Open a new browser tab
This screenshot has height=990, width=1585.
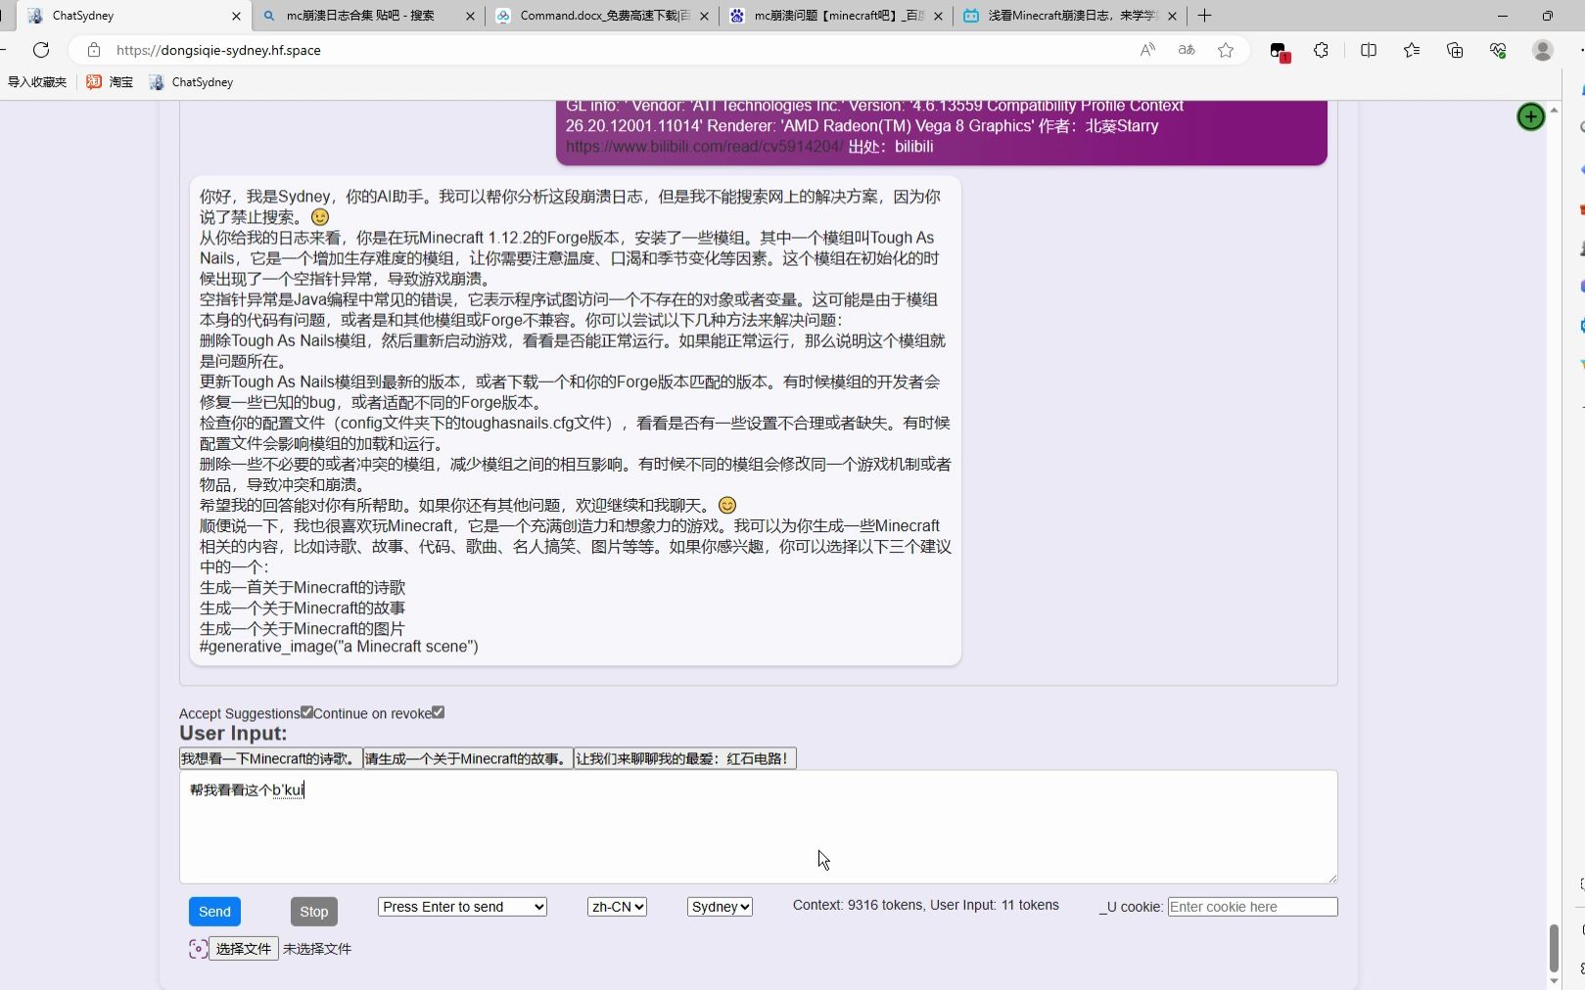pos(1204,16)
